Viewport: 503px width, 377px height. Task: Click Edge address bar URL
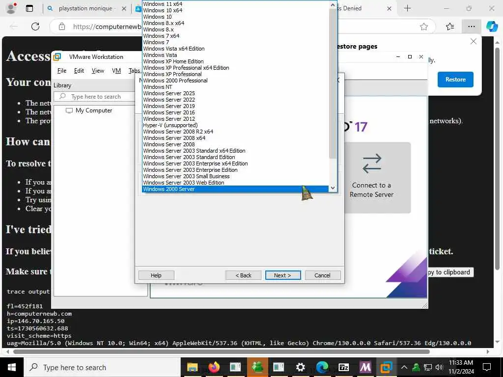pyautogui.click(x=107, y=27)
